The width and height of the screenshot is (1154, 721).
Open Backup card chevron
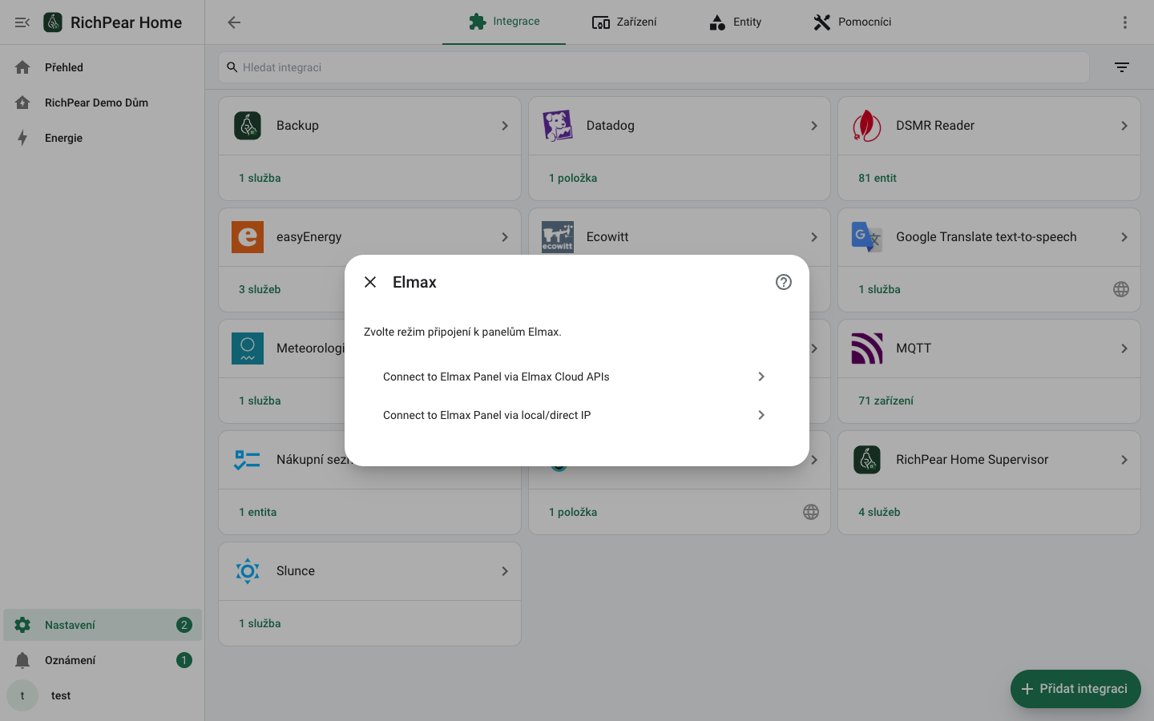[505, 126]
